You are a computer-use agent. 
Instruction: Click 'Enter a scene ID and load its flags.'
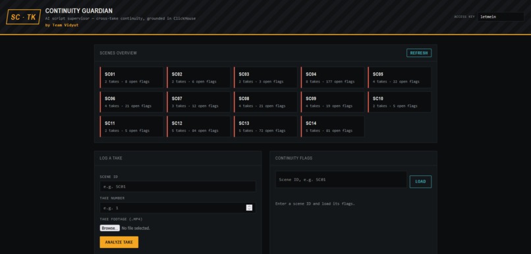click(x=315, y=203)
